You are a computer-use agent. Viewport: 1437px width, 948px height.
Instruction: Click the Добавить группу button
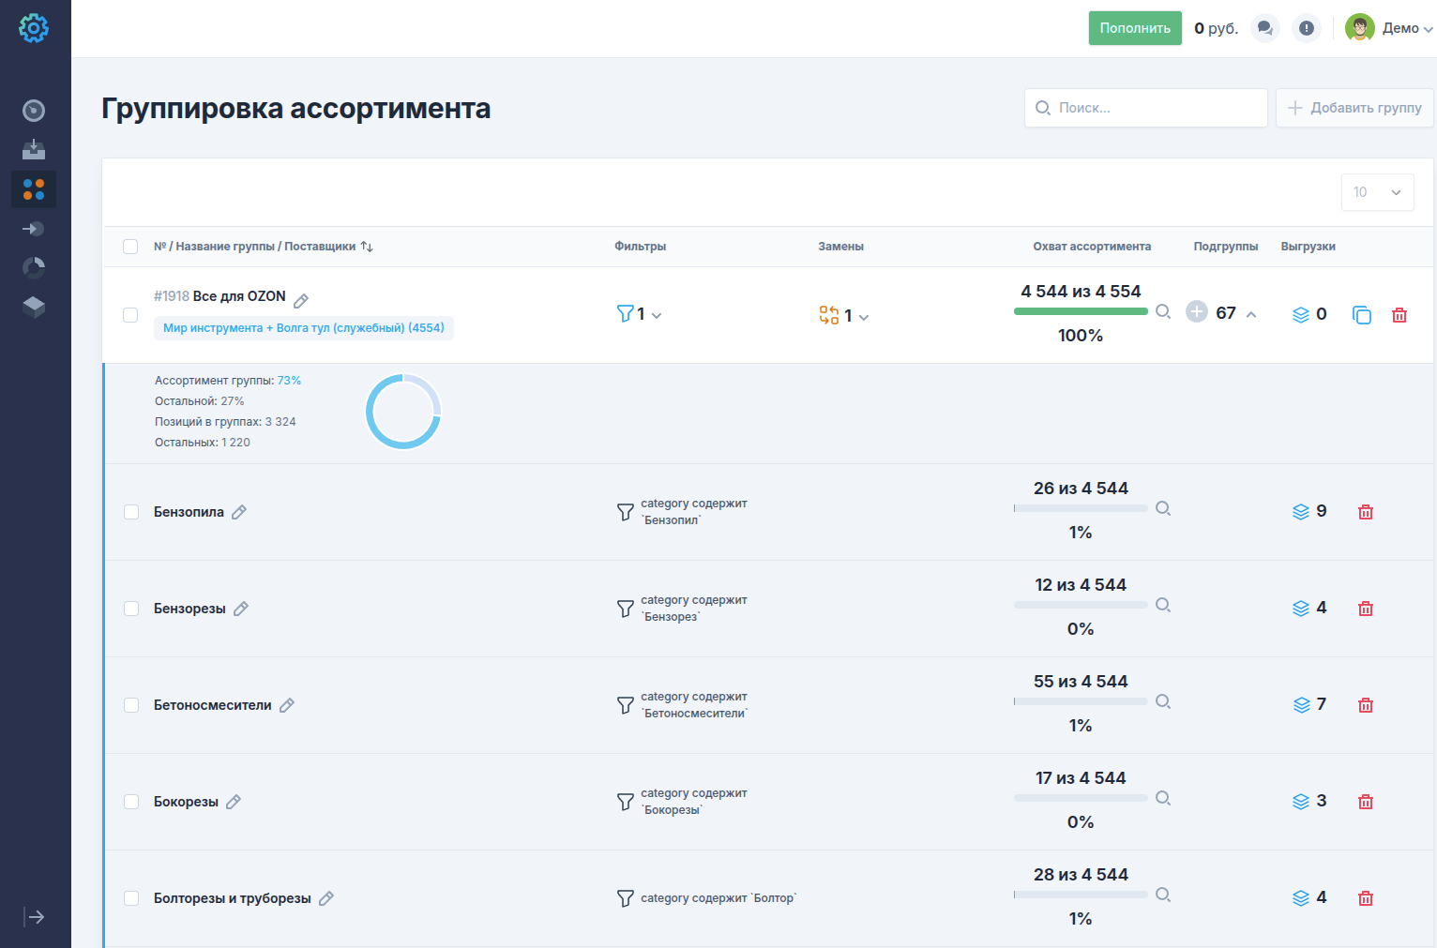[x=1354, y=108]
